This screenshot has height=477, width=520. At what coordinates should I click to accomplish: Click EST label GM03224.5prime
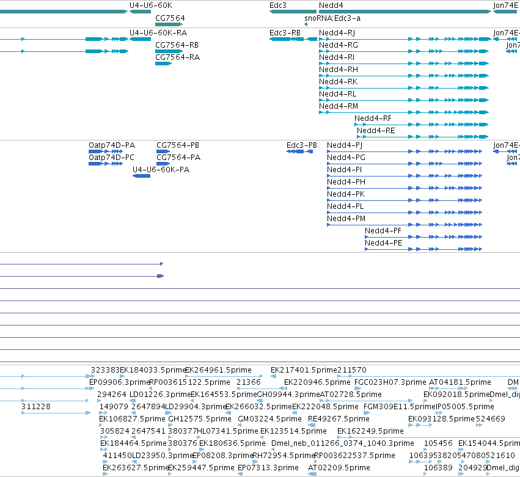point(269,418)
